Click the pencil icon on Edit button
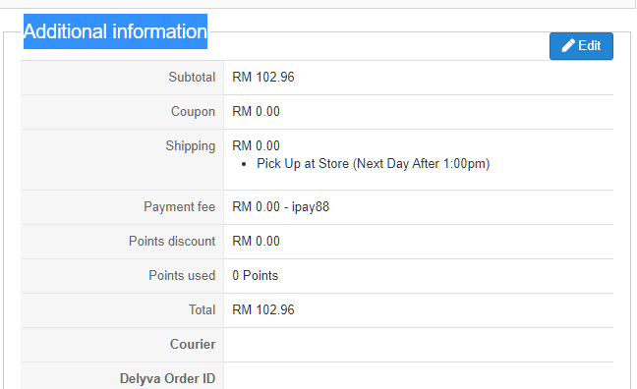Image resolution: width=637 pixels, height=389 pixels. tap(568, 45)
